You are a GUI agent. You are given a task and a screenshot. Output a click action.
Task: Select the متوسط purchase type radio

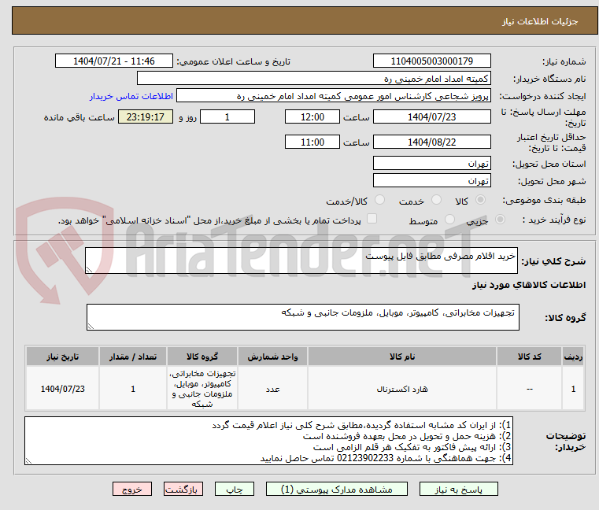[x=450, y=220]
